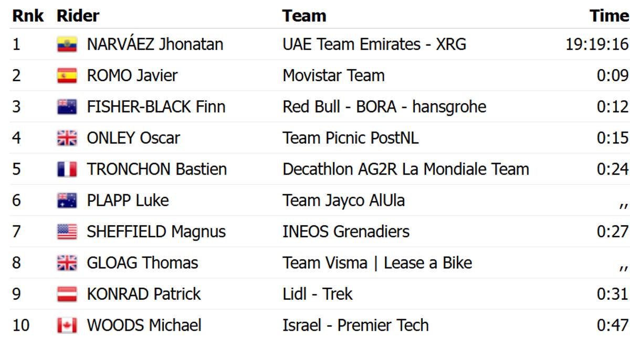Click the Austrian flag beside Konrad
This screenshot has height=339, width=630.
point(67,294)
